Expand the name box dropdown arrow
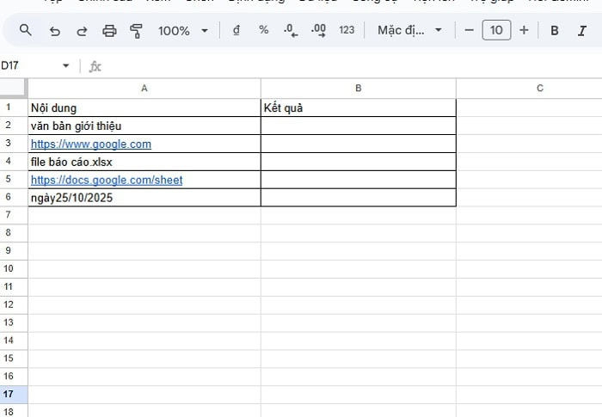The height and width of the screenshot is (417, 602). (x=66, y=66)
